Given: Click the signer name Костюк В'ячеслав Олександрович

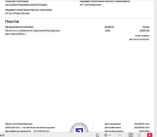Looking at the screenshot, I should coord(38,128).
